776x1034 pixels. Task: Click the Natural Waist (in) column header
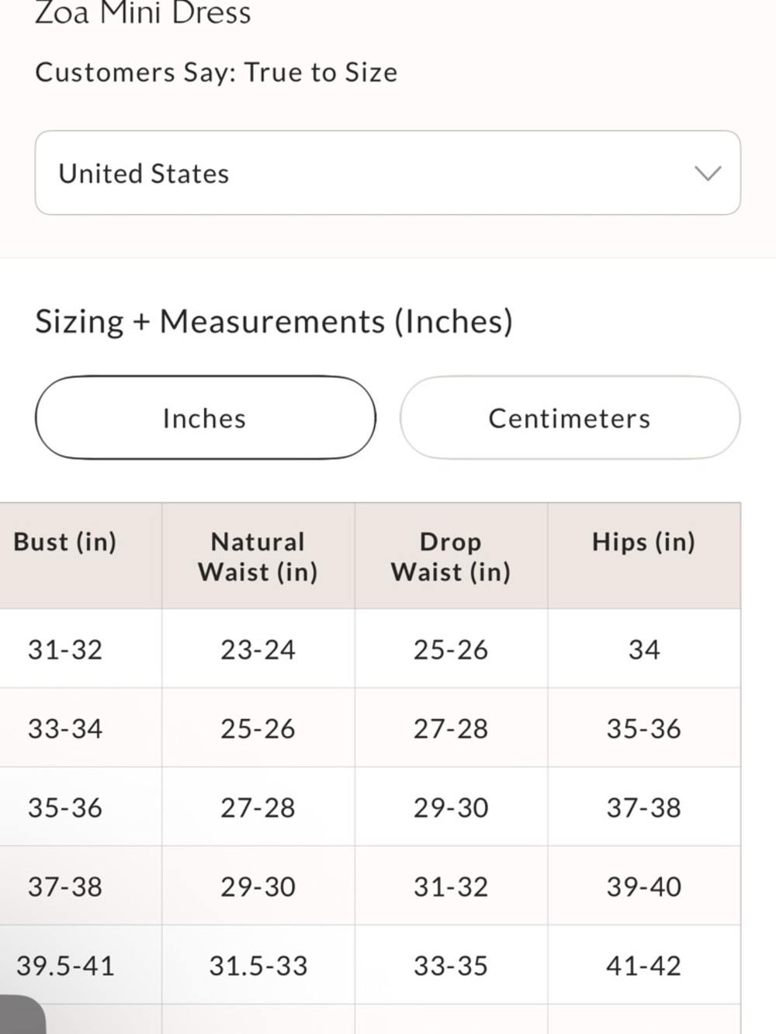click(258, 556)
